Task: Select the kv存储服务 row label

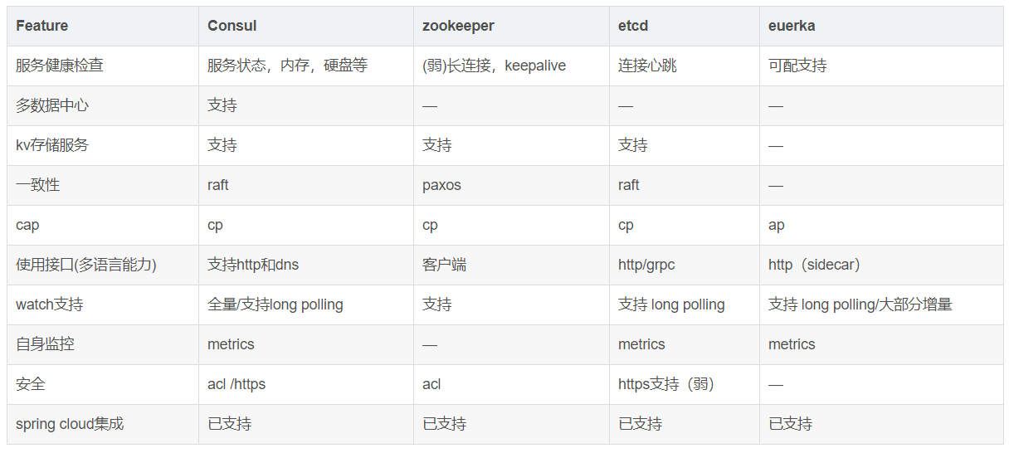Action: [x=52, y=145]
